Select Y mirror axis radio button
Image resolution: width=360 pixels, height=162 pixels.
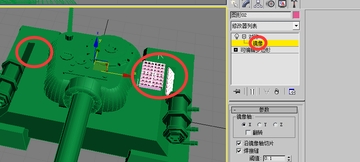pos(260,125)
